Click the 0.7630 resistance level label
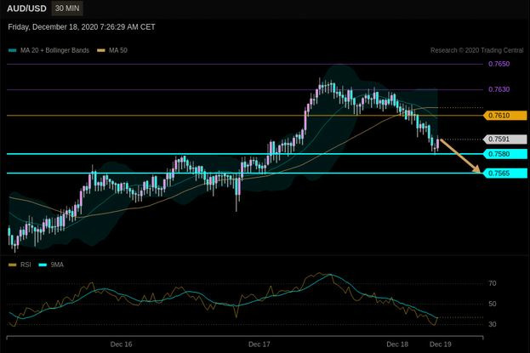Viewport: 530px width, 353px height. click(x=499, y=89)
